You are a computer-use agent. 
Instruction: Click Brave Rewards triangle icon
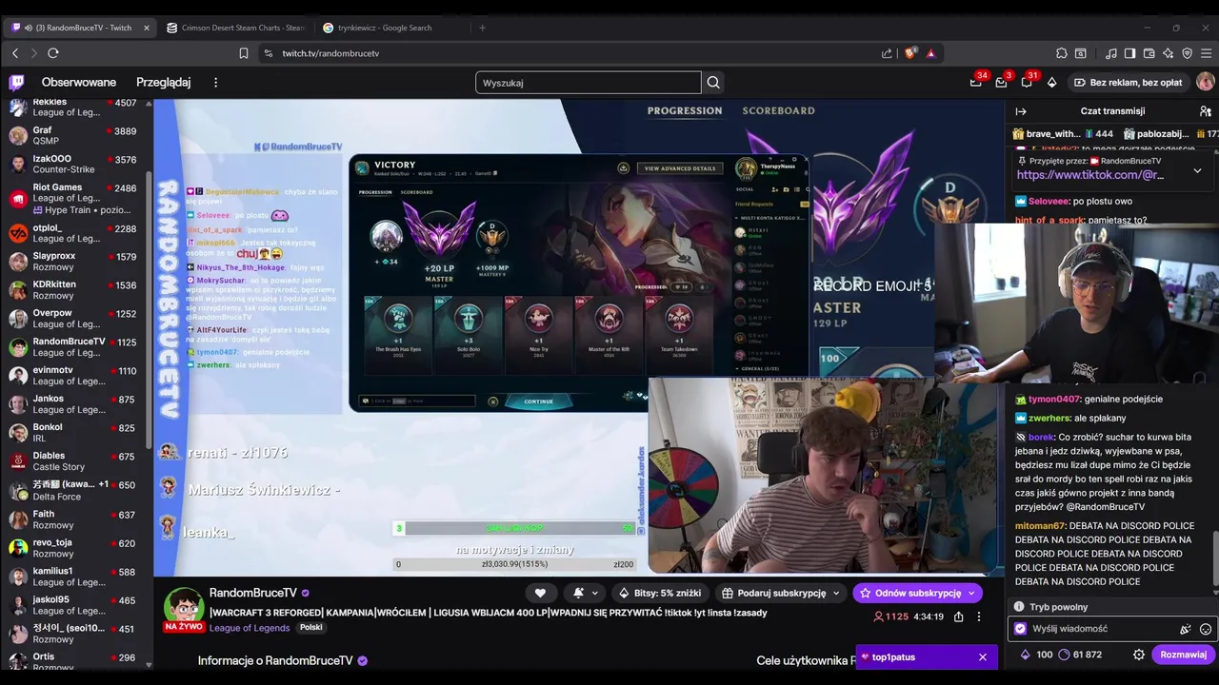tap(930, 53)
